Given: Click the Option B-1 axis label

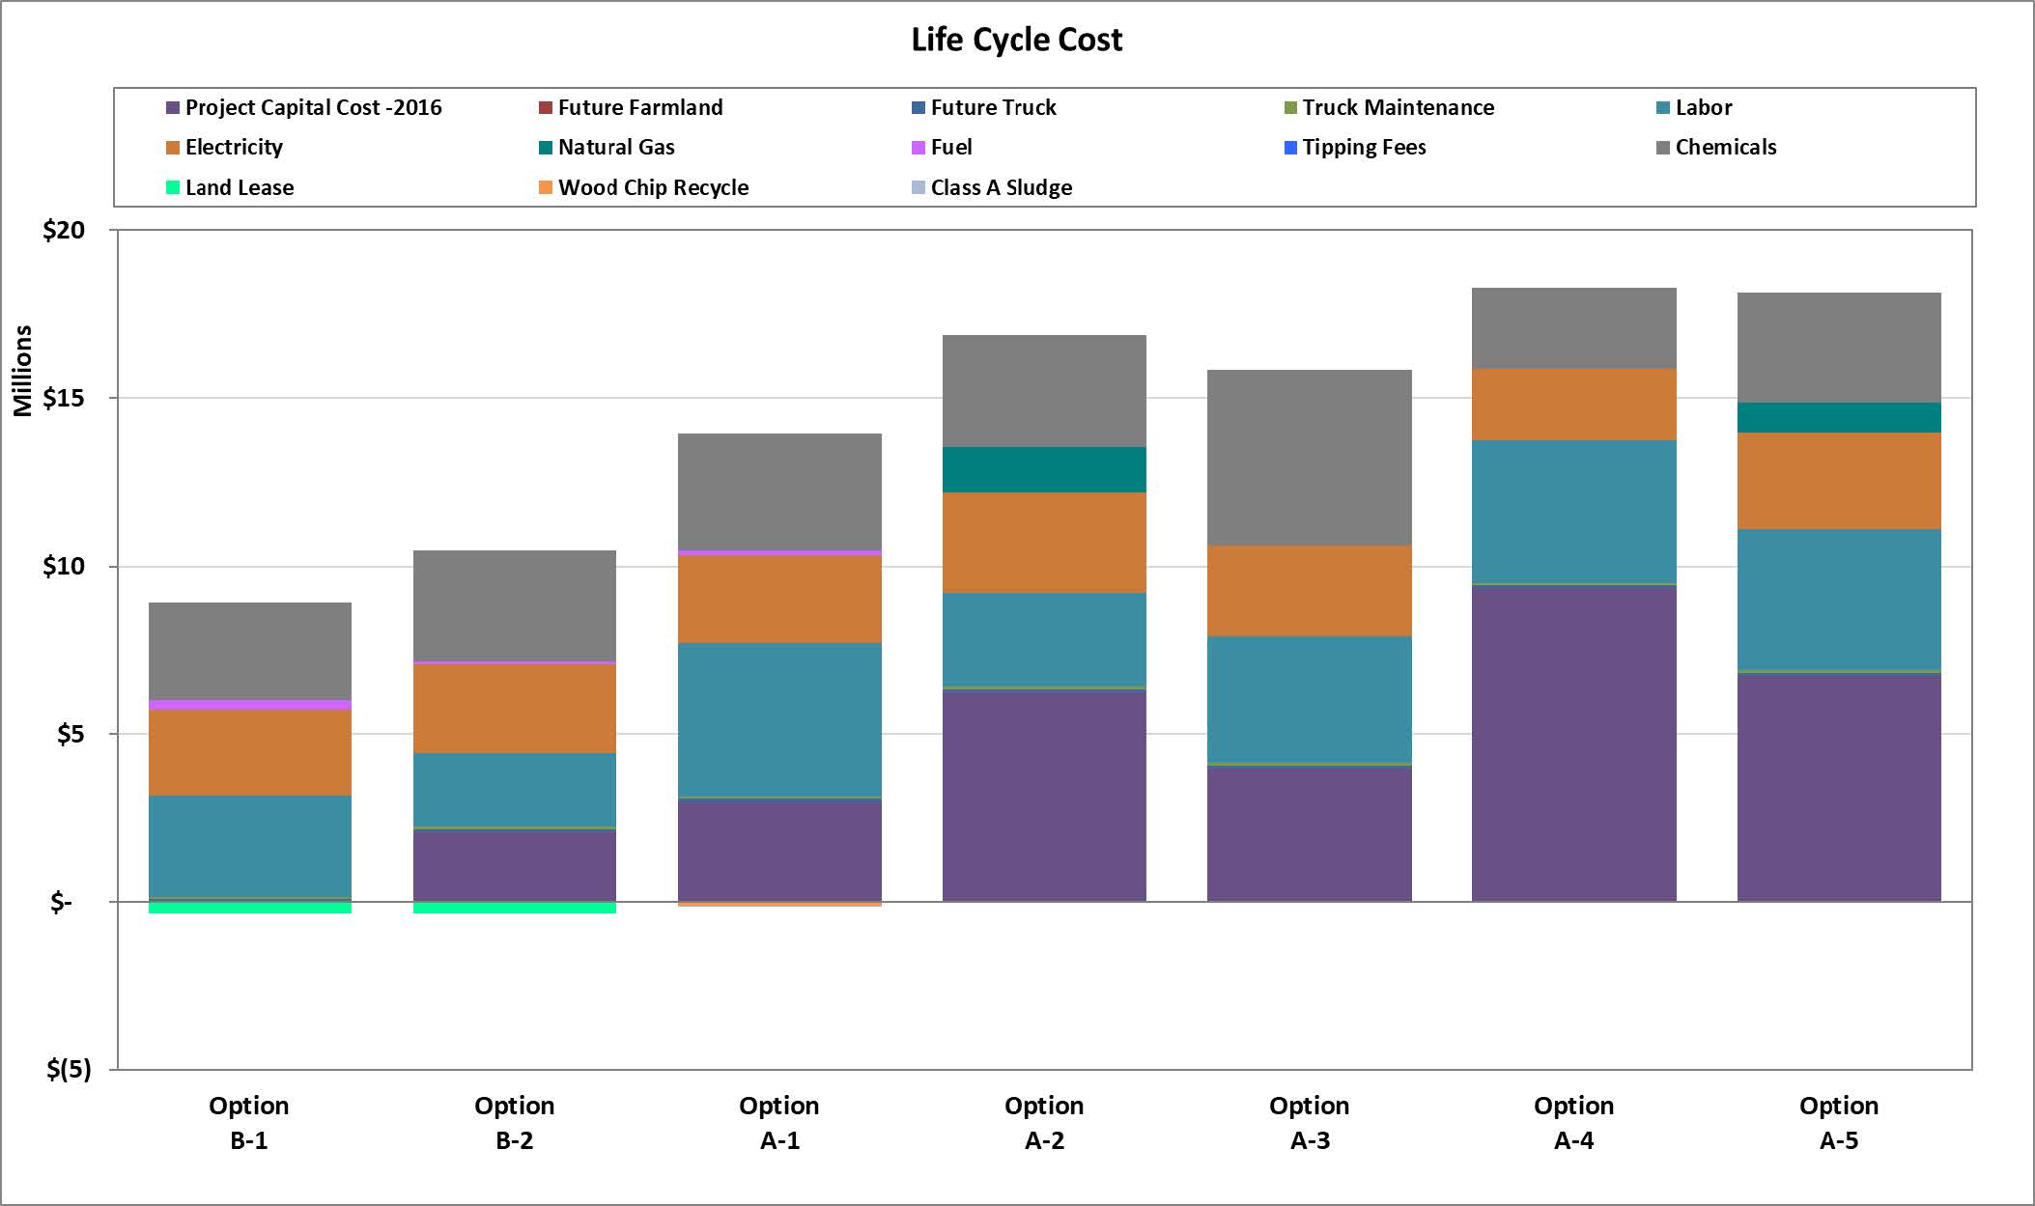Looking at the screenshot, I should click(x=249, y=1122).
